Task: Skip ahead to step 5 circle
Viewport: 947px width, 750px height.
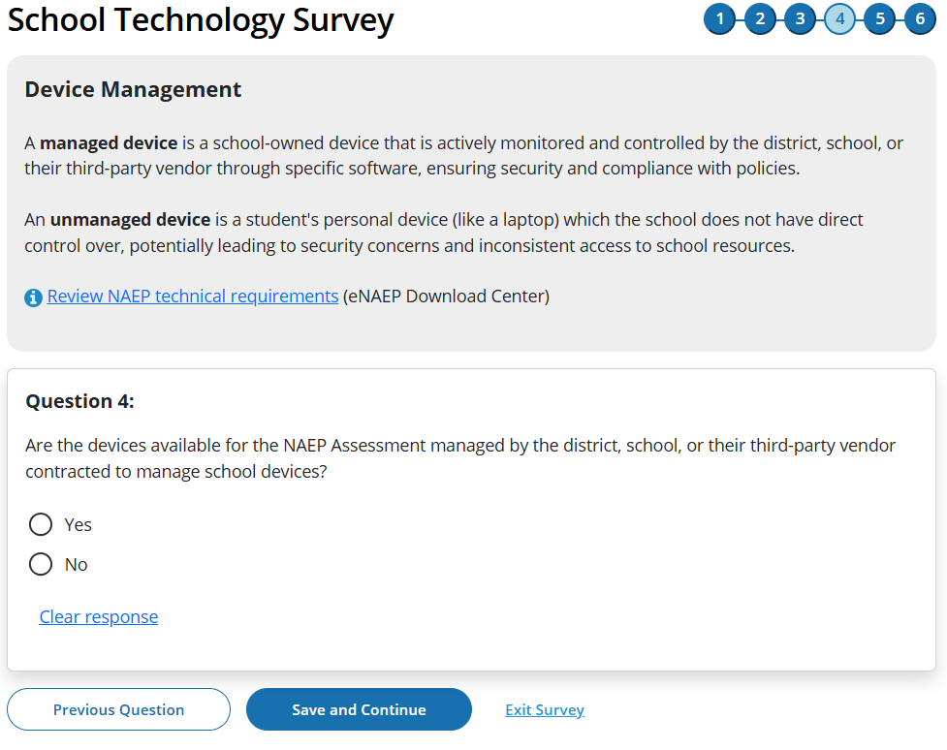Action: coord(879,19)
